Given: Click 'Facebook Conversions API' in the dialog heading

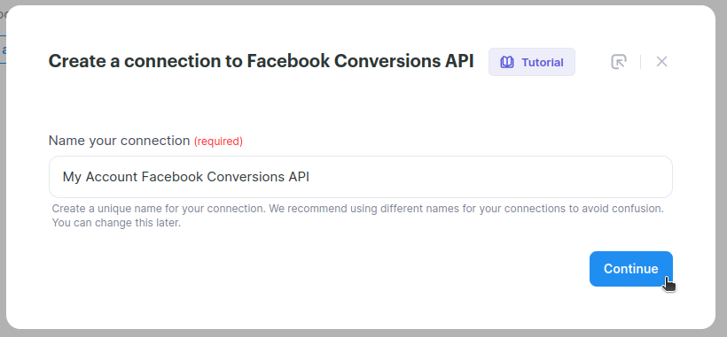Looking at the screenshot, I should tap(360, 62).
